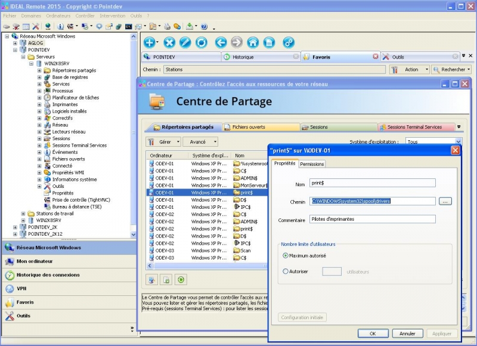Open the Avancé dropdown

coord(201,142)
